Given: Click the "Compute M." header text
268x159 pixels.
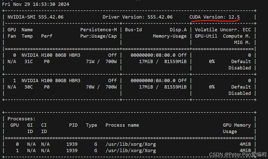Looking at the screenshot, I should [x=237, y=36].
